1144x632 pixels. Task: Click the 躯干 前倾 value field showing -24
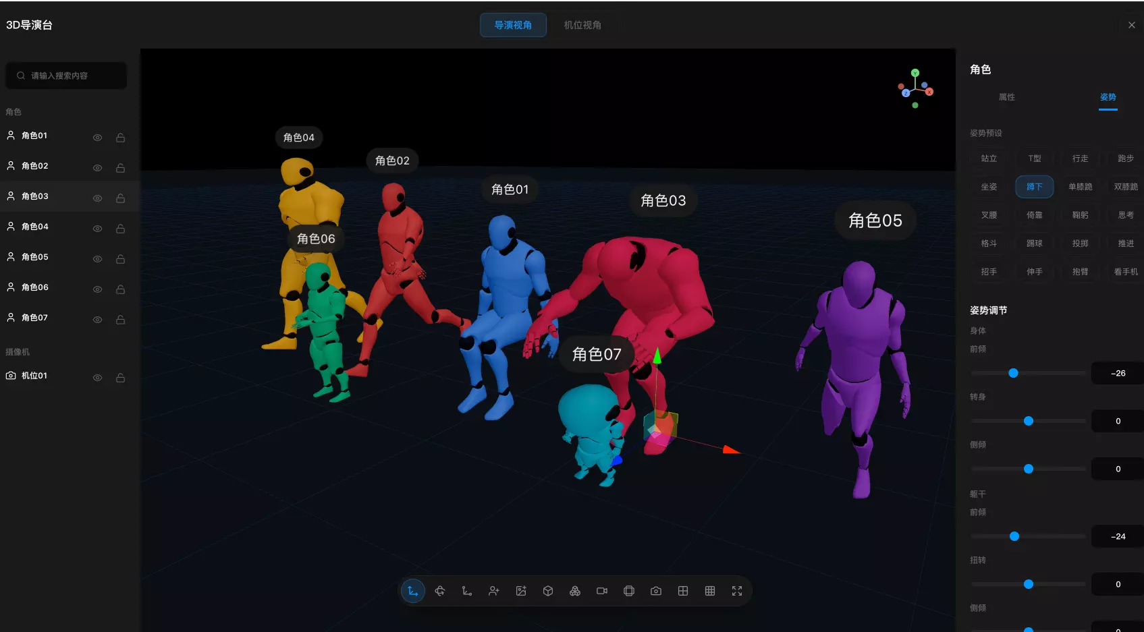pyautogui.click(x=1118, y=536)
